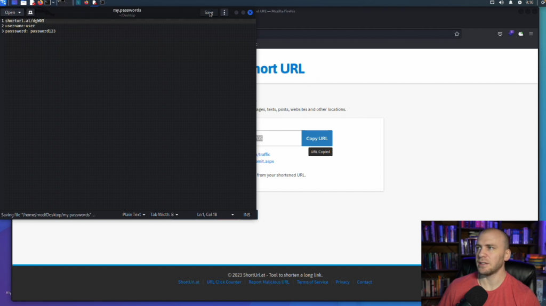Open the editor's three-dot menu
Viewport: 546px width, 306px height.
pyautogui.click(x=224, y=12)
